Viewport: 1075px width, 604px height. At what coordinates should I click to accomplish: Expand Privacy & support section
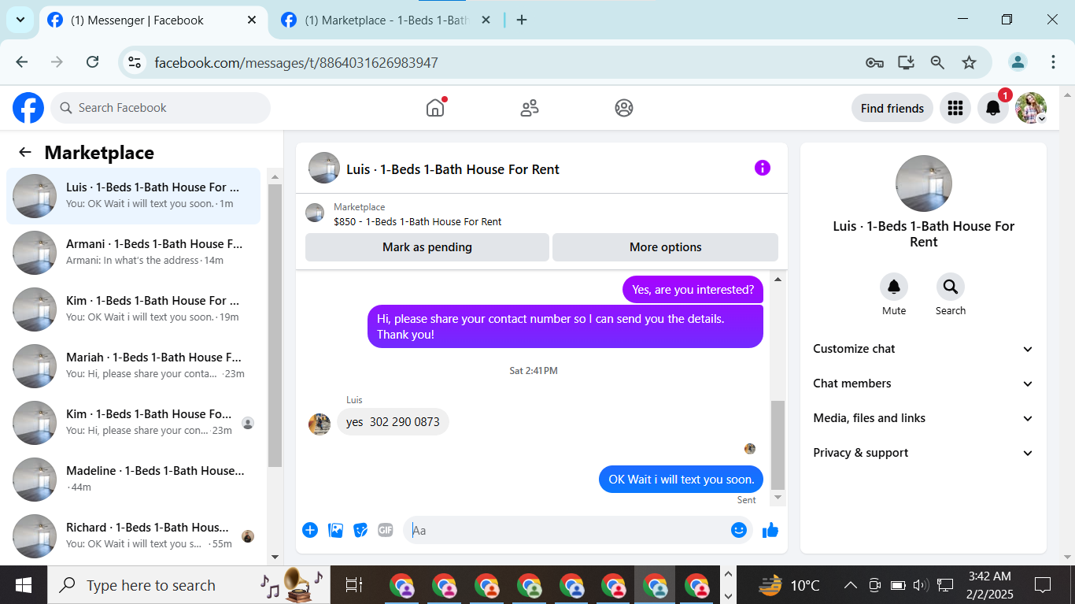pyautogui.click(x=923, y=453)
